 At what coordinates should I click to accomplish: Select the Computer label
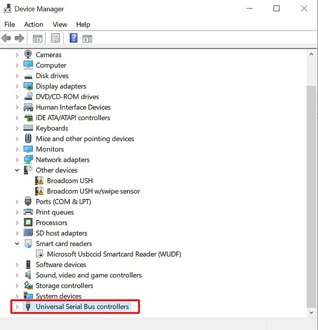[51, 65]
